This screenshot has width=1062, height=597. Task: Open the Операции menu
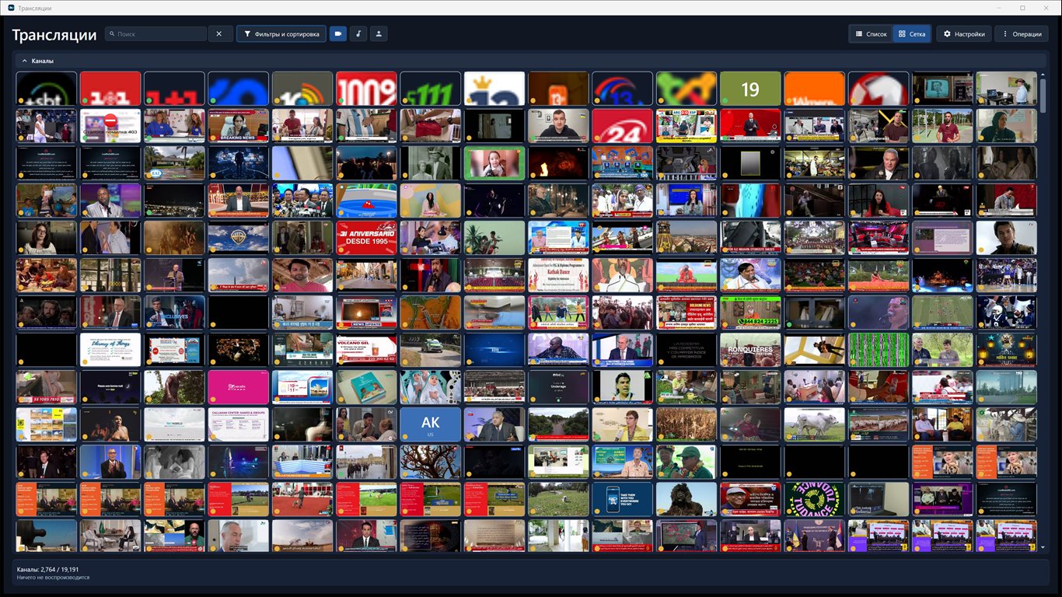pyautogui.click(x=1022, y=34)
